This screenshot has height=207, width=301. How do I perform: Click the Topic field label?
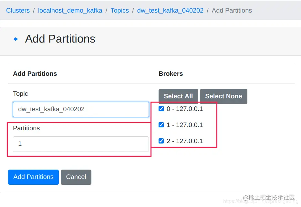[20, 94]
